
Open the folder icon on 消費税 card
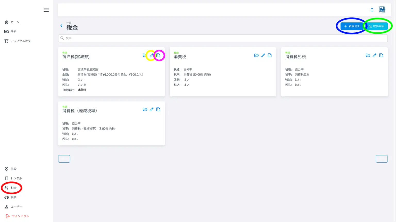click(256, 55)
